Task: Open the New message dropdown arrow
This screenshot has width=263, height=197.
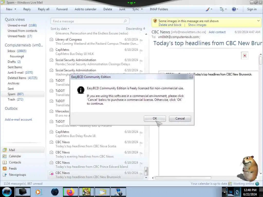Action: point(15,9)
